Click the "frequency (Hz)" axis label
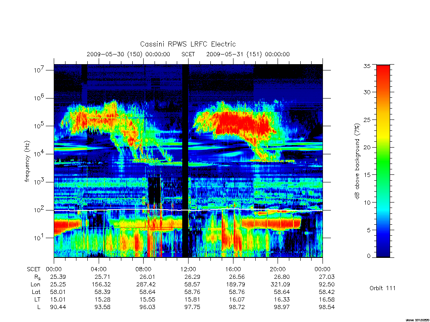Image resolution: width=430 pixels, height=322 pixels. (x=27, y=161)
